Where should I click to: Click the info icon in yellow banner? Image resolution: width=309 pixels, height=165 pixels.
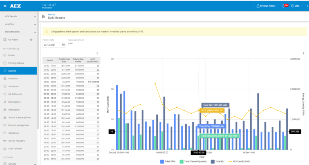[47, 32]
